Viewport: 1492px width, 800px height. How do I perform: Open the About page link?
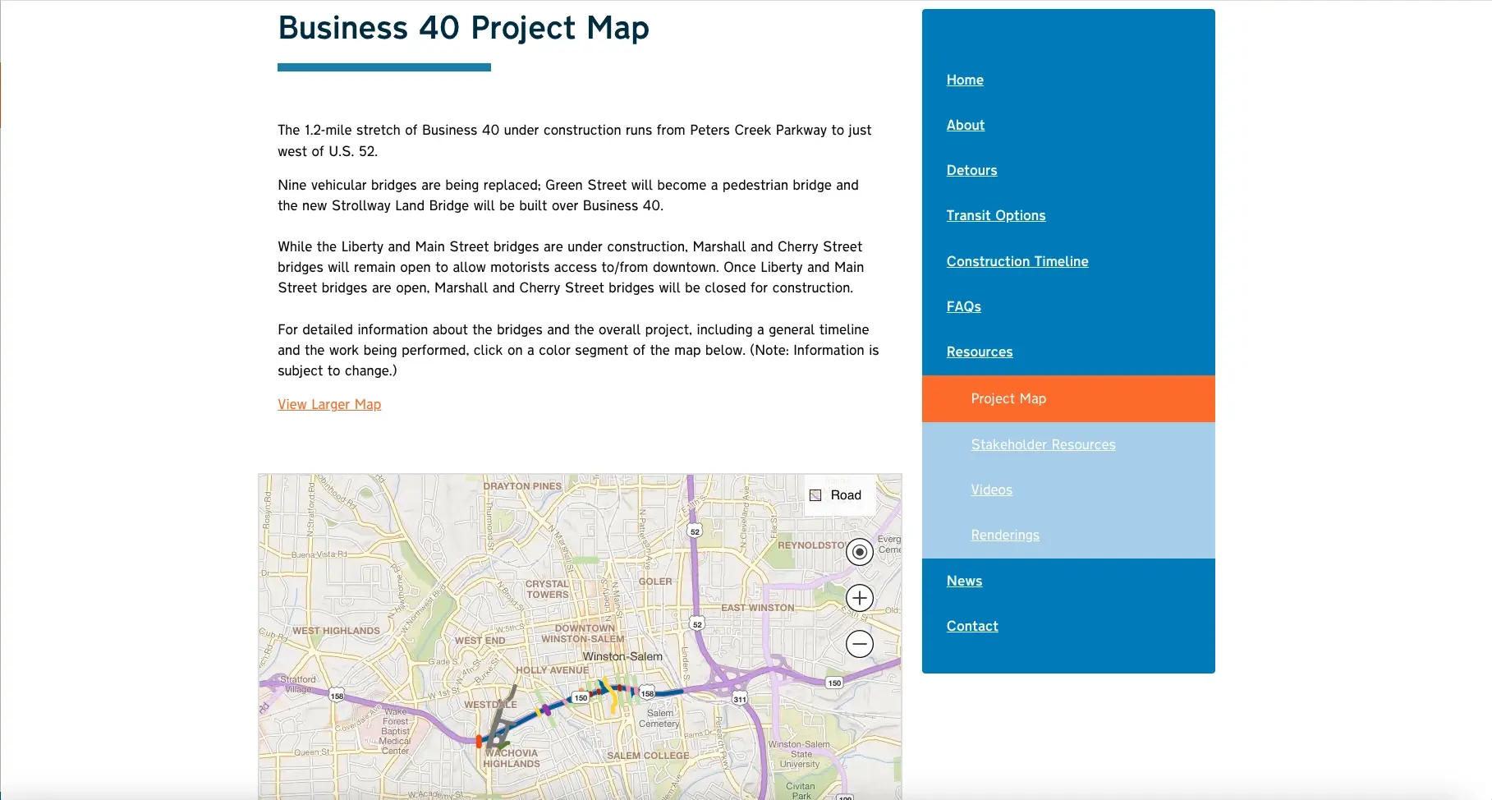coord(965,125)
